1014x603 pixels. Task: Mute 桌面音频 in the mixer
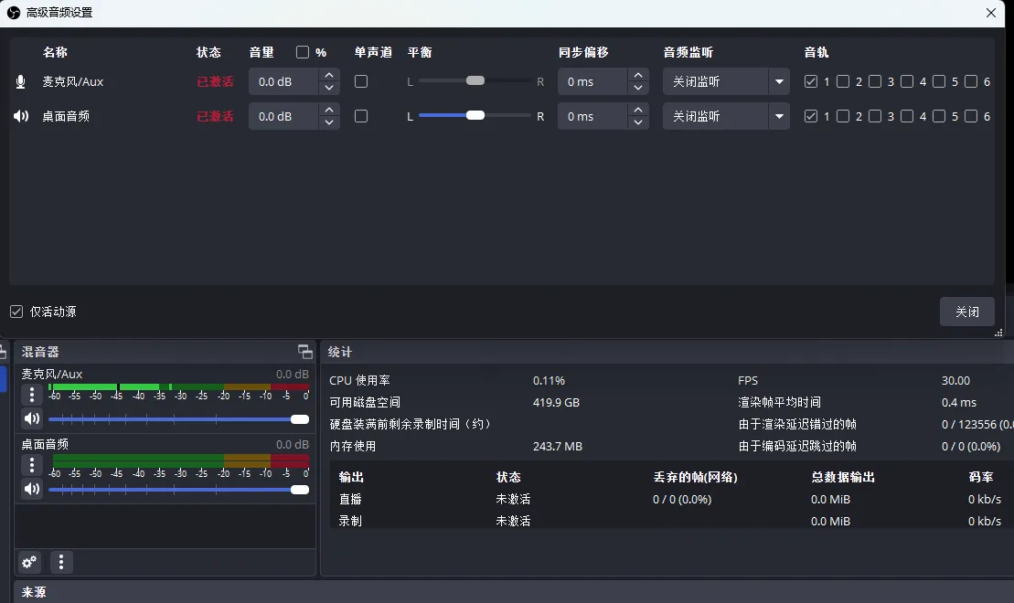[32, 489]
